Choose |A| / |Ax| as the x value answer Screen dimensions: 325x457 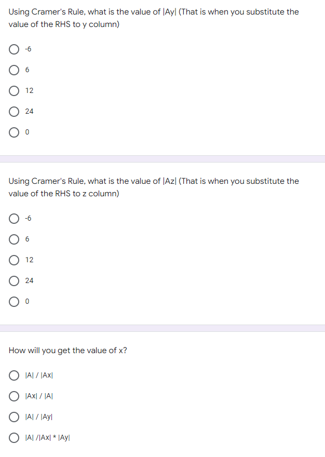14,375
